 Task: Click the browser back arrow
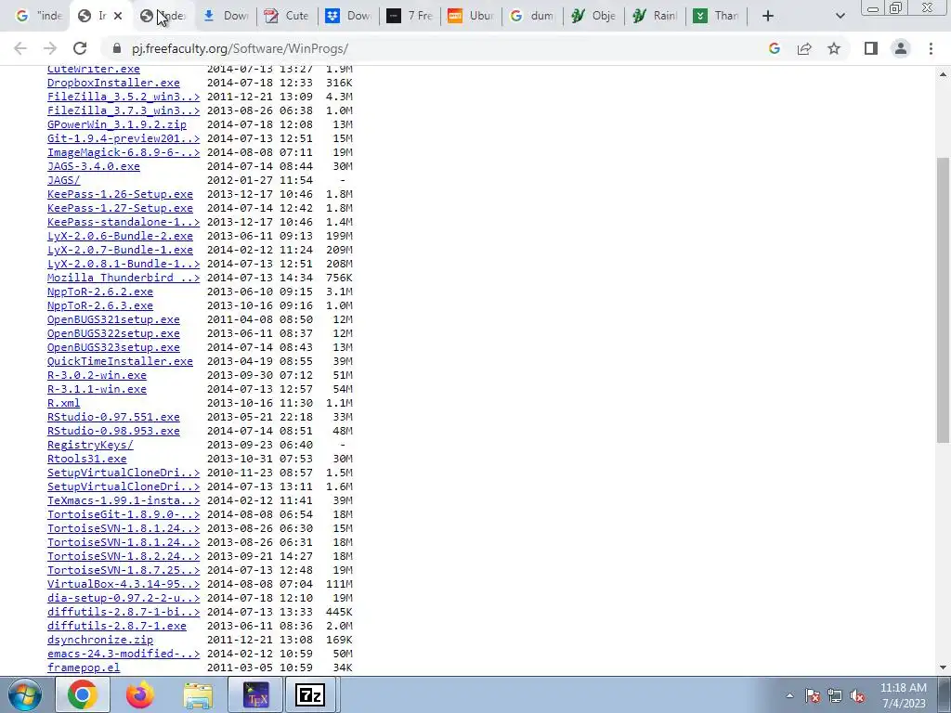[20, 48]
